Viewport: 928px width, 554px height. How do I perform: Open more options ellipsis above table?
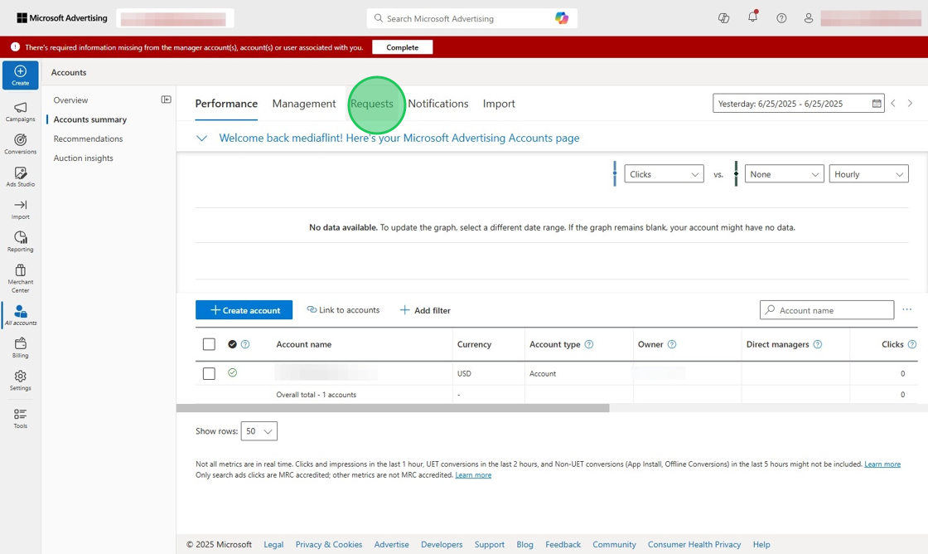pos(906,309)
